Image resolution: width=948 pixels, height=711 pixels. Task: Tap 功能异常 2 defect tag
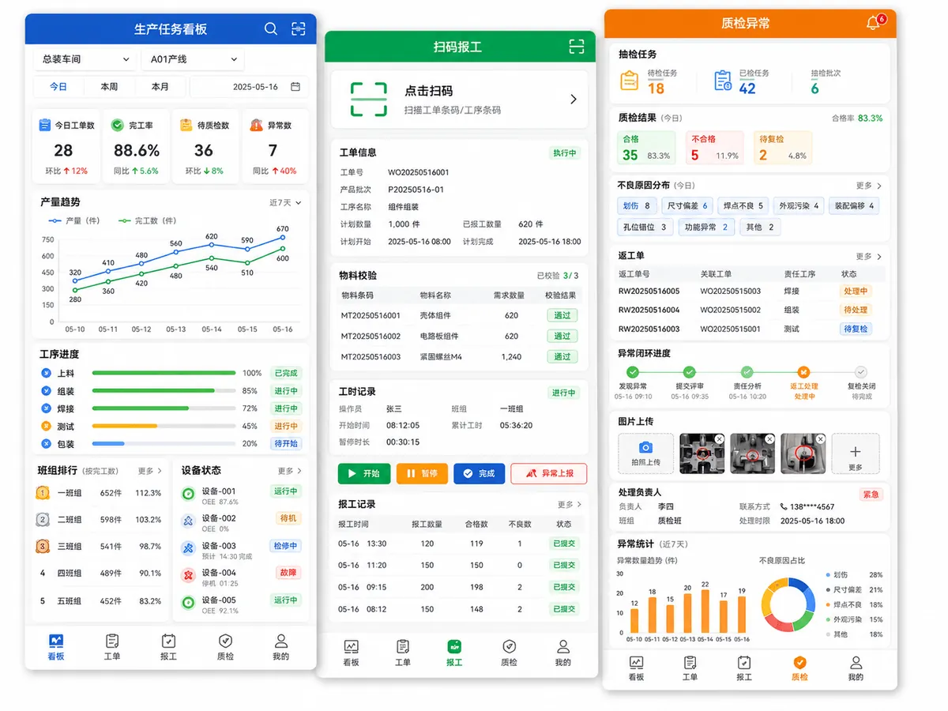(705, 227)
